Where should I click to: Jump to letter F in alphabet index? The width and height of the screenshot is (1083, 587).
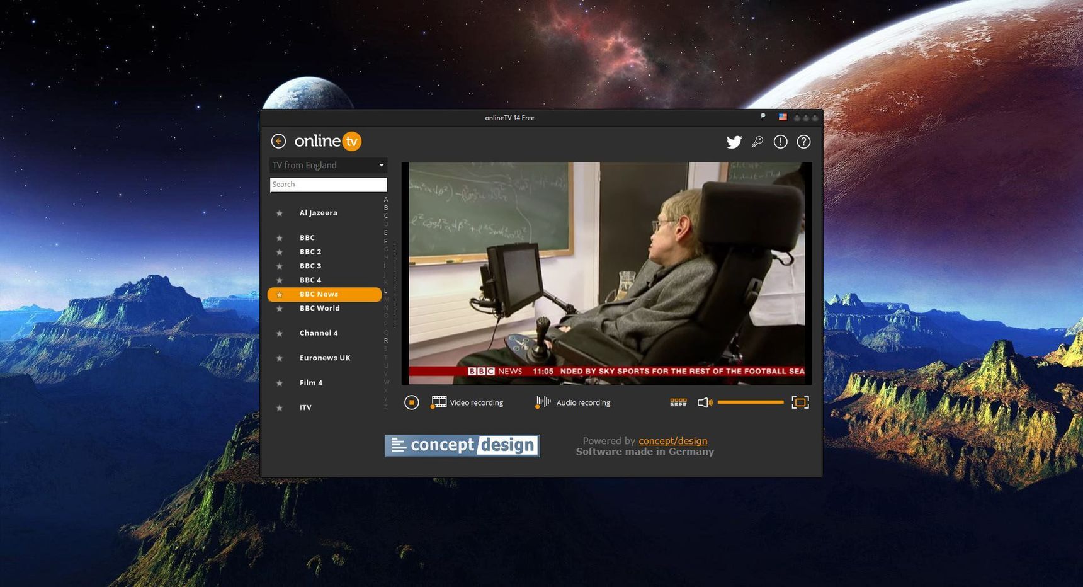tap(386, 241)
